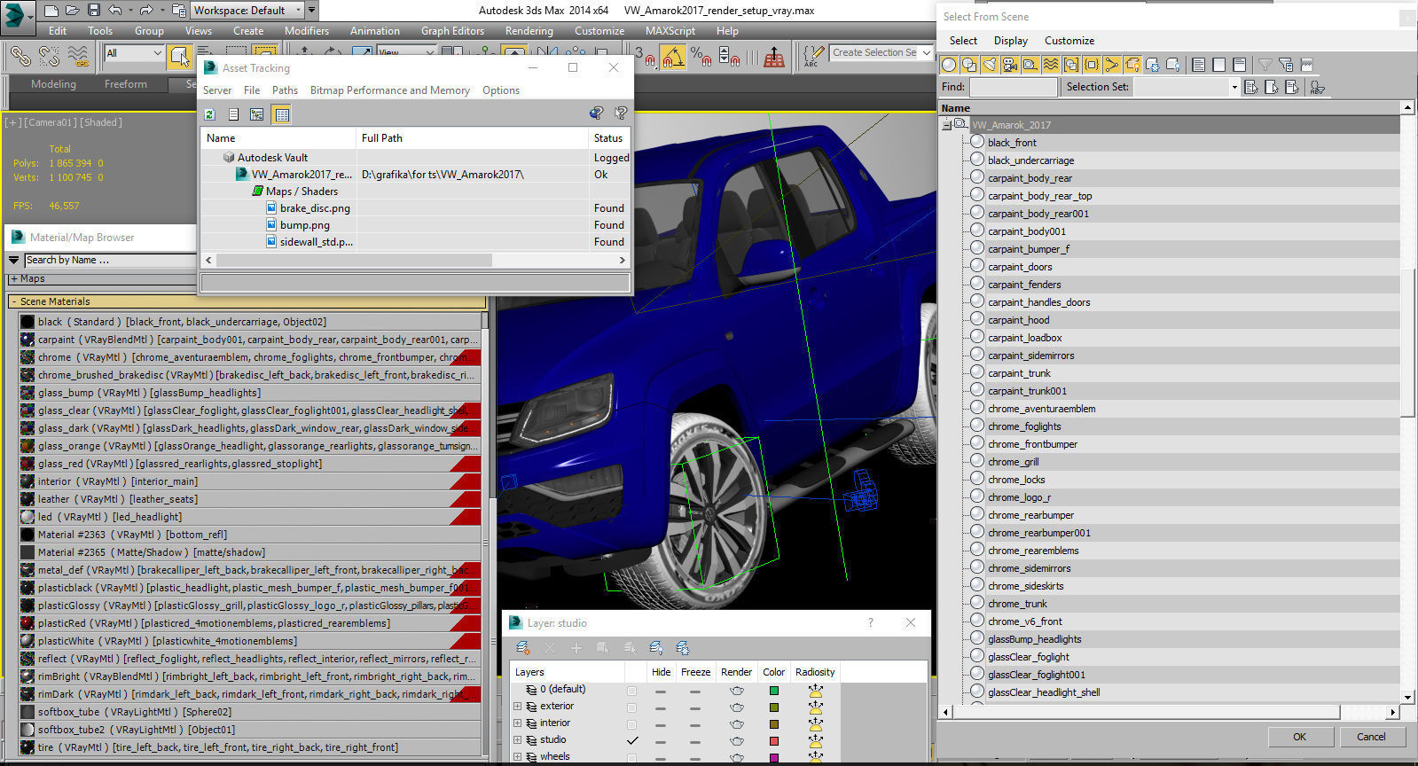
Task: Toggle current layer checkbox for interior layer
Action: click(631, 724)
